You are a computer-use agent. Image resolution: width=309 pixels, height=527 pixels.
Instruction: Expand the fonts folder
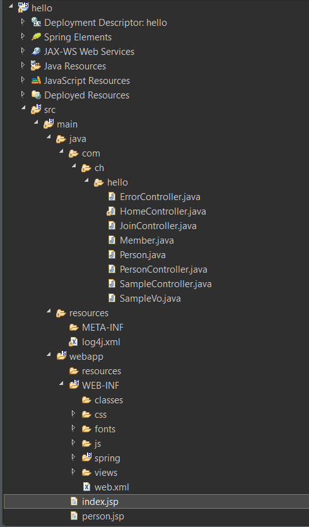[74, 429]
